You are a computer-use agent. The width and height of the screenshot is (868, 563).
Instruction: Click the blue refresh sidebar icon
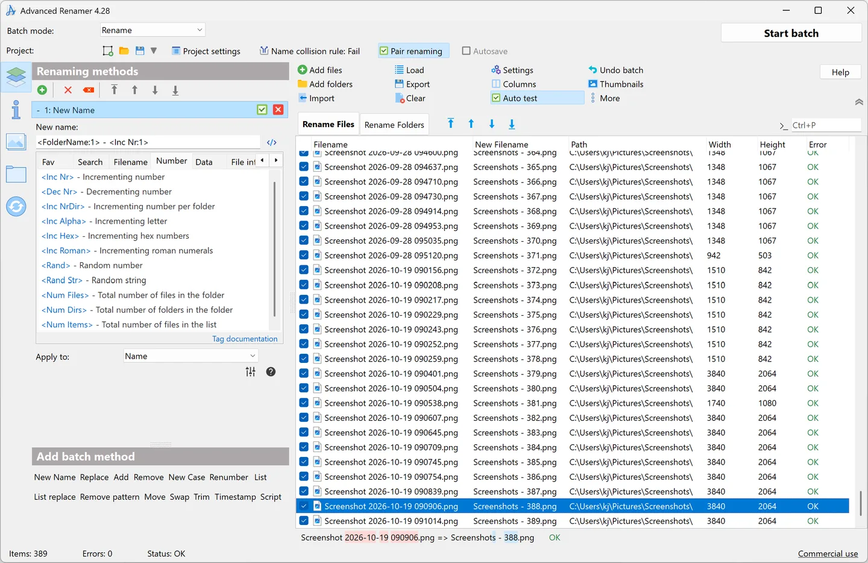(x=16, y=207)
